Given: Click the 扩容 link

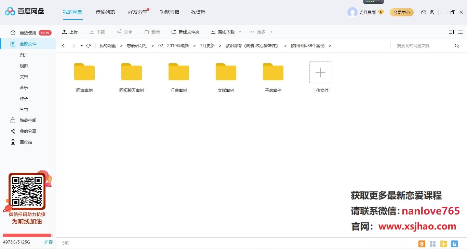Looking at the screenshot, I should click(49, 242).
